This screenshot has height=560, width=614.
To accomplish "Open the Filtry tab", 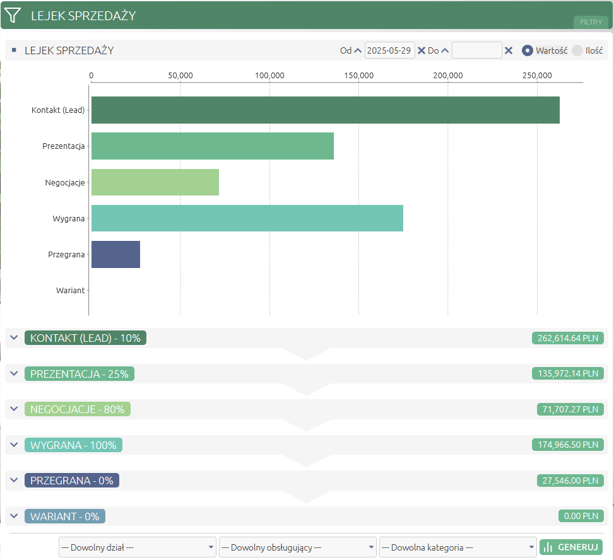I will pos(591,22).
